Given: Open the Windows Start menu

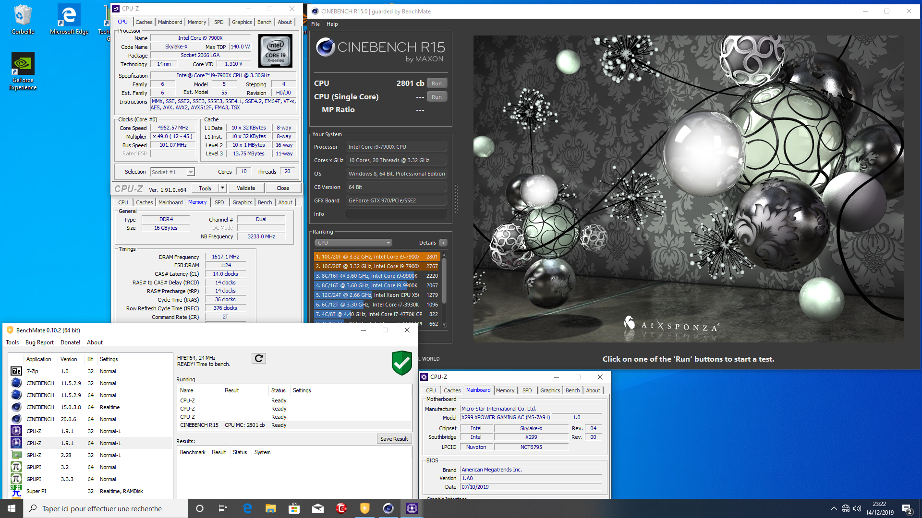Looking at the screenshot, I should pyautogui.click(x=12, y=508).
